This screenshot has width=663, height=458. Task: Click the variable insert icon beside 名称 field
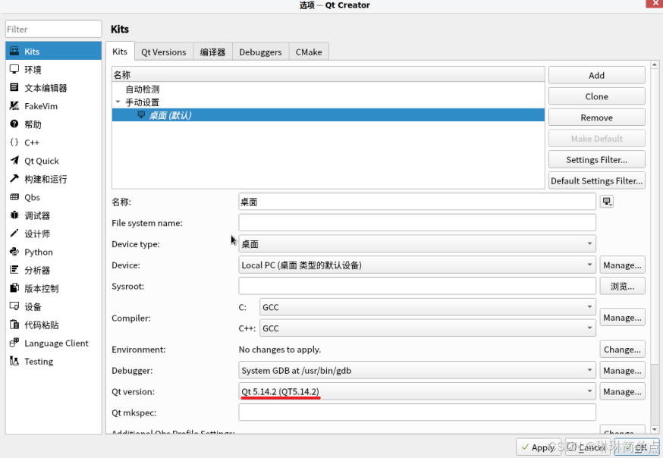point(605,201)
